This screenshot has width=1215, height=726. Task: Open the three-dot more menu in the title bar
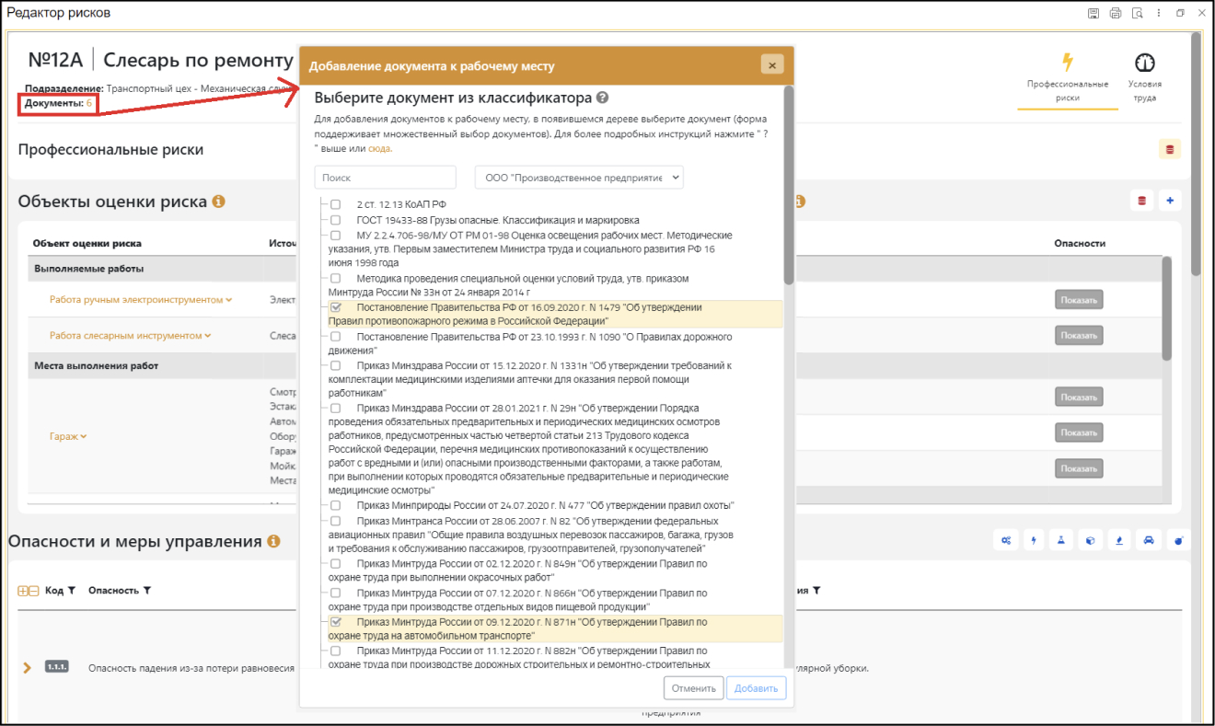(1159, 13)
